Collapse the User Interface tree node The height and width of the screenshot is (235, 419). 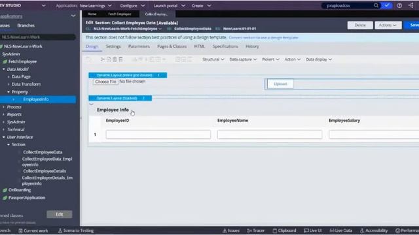click(x=4, y=137)
